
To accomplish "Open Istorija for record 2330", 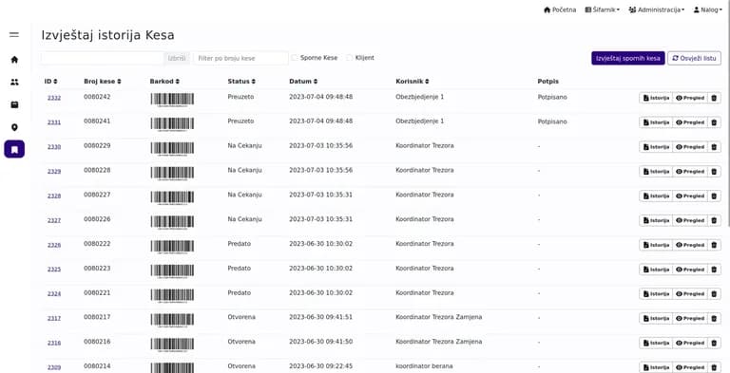I will (656, 147).
